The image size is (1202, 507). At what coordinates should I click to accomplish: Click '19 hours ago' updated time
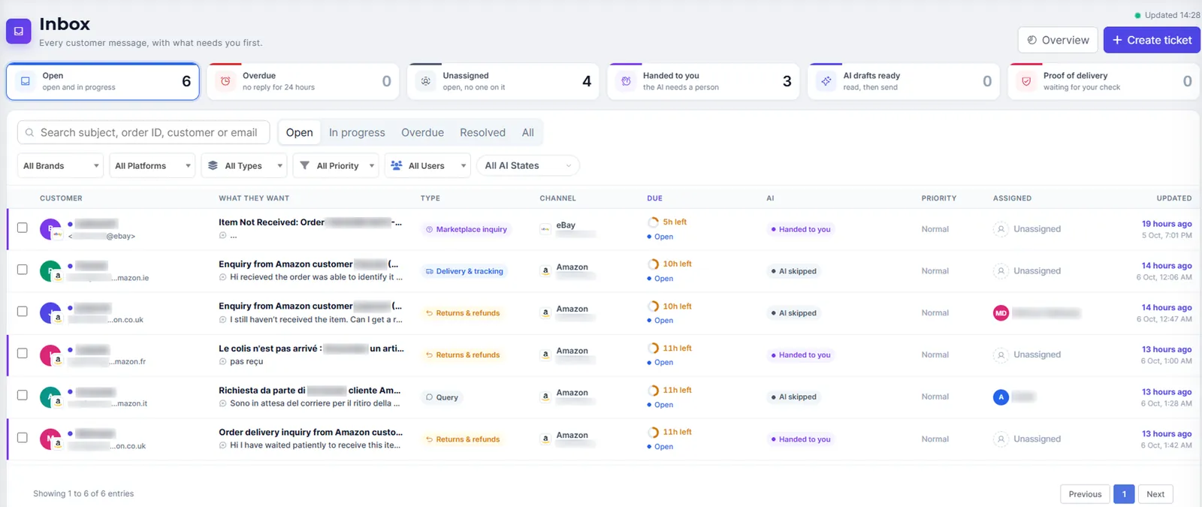coord(1167,224)
